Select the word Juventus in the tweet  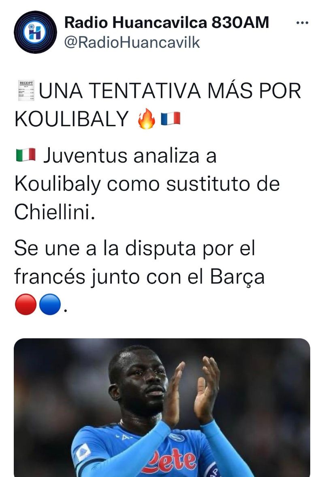coord(85,155)
